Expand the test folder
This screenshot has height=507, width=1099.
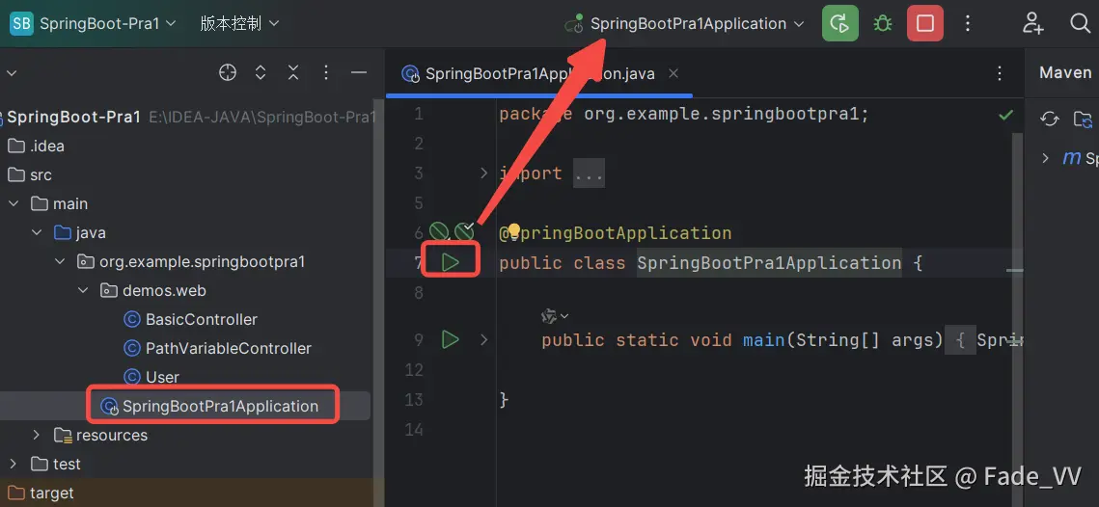(13, 464)
